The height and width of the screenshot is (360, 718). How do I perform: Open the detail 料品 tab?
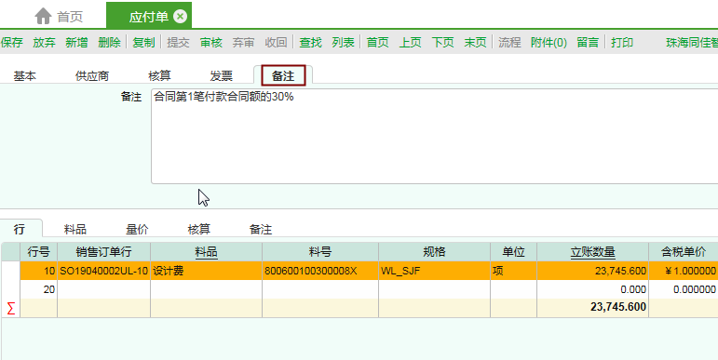coord(75,229)
